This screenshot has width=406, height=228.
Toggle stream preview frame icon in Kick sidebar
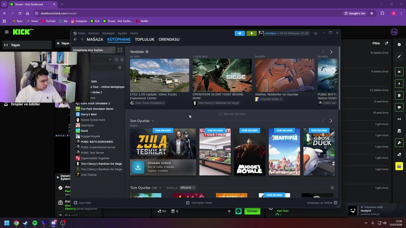(399, 72)
